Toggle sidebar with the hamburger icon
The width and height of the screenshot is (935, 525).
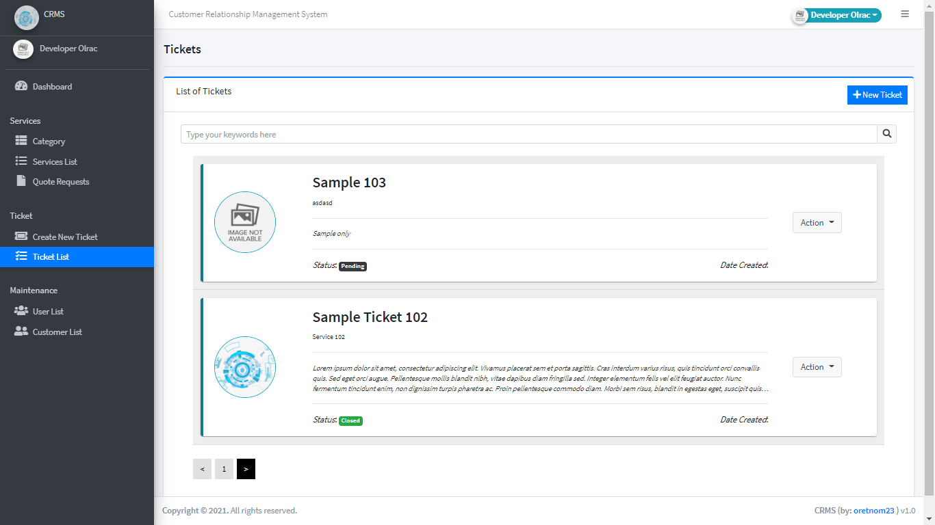[905, 14]
